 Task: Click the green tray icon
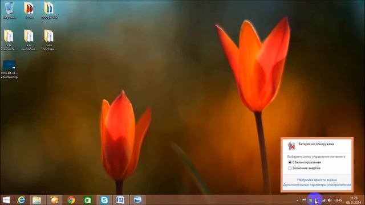[310, 200]
